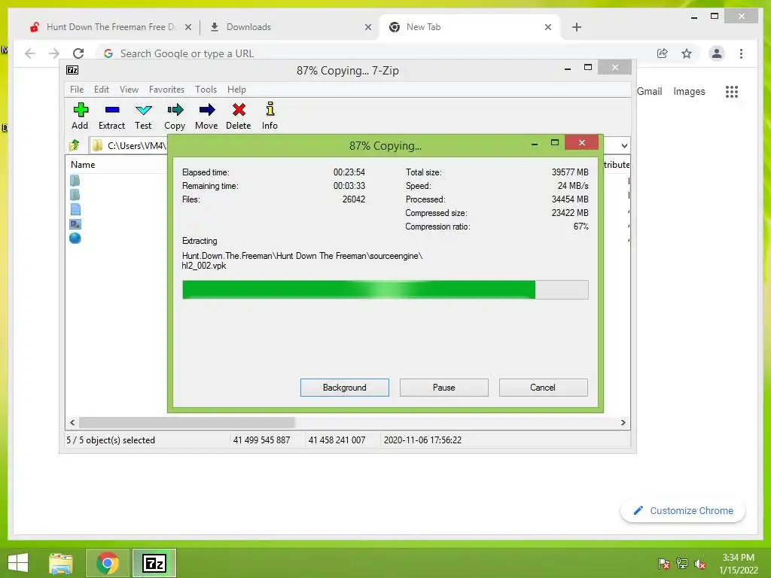Image resolution: width=771 pixels, height=578 pixels.
Task: Open the Tools menu in 7-Zip
Action: [x=206, y=90]
